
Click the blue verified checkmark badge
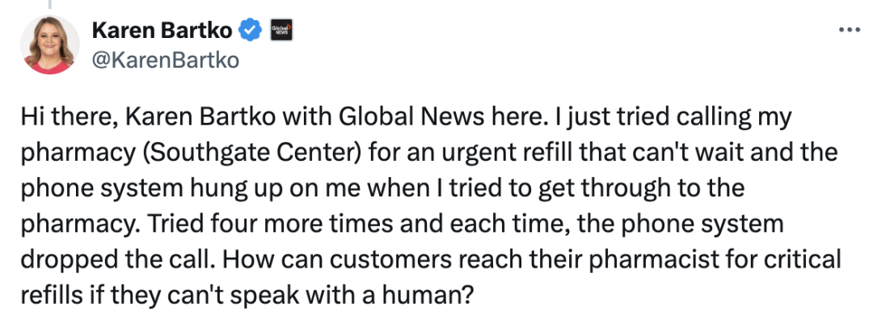251,30
